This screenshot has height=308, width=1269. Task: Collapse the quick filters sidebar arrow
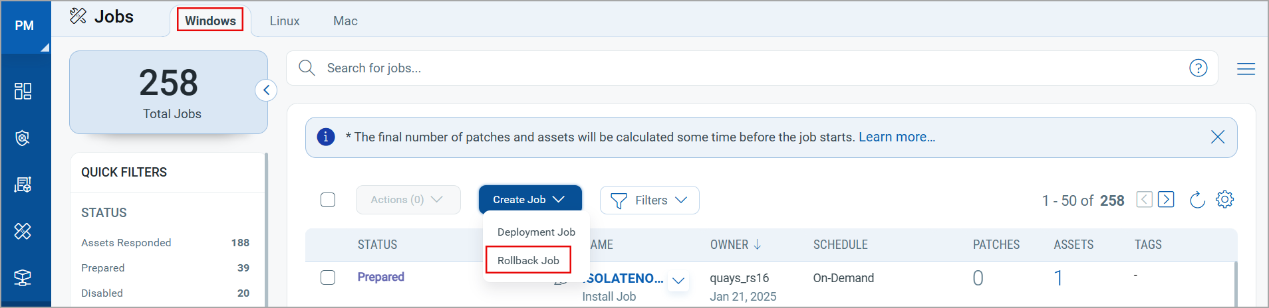pyautogui.click(x=266, y=90)
